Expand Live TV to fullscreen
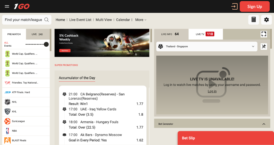The height and width of the screenshot is (145, 274). click(x=264, y=34)
